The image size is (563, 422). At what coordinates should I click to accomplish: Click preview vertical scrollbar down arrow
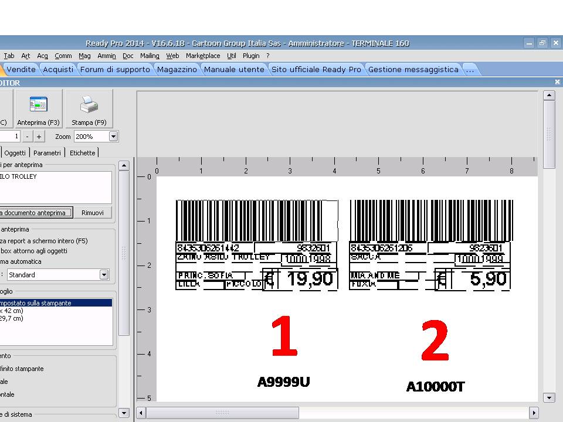(549, 397)
